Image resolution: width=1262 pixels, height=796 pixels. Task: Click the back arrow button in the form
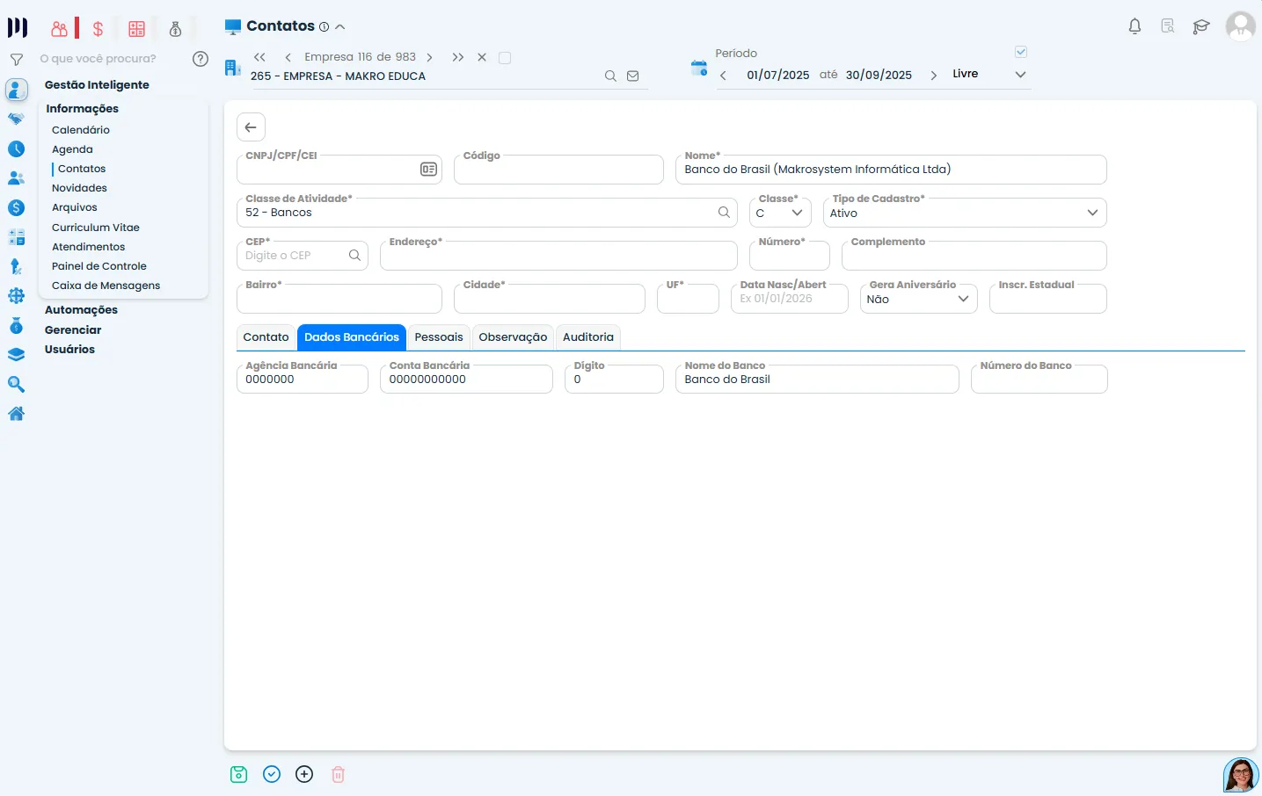251,127
